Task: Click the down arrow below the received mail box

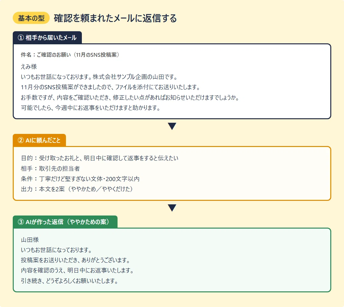Action: click(x=172, y=126)
